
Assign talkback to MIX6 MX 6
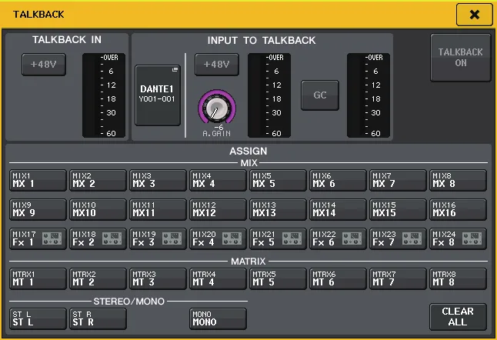338,180
